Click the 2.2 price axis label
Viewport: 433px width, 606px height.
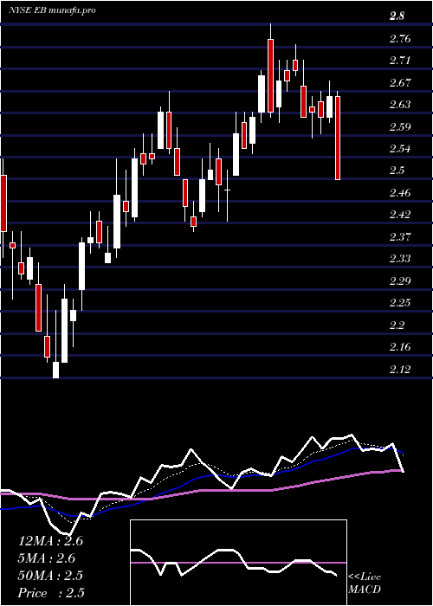397,325
